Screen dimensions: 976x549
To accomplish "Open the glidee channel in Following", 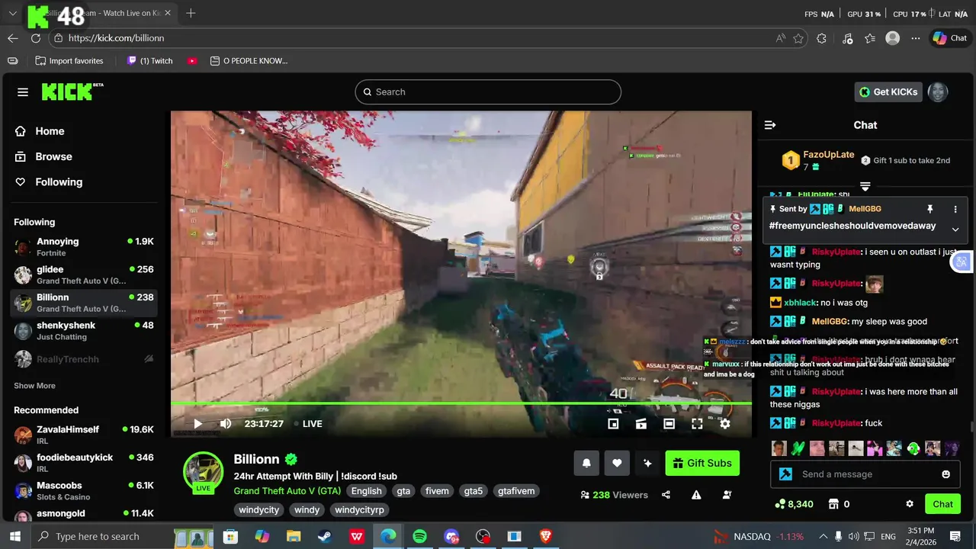I will 84,275.
